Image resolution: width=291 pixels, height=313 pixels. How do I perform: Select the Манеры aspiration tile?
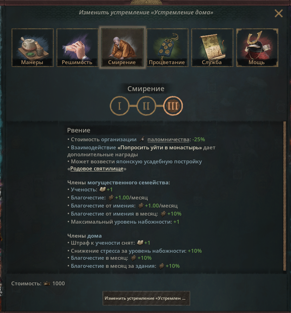click(33, 48)
